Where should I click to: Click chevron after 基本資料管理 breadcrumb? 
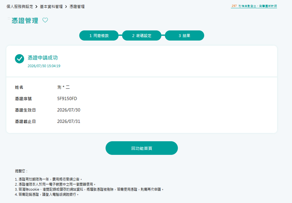(x=66, y=7)
